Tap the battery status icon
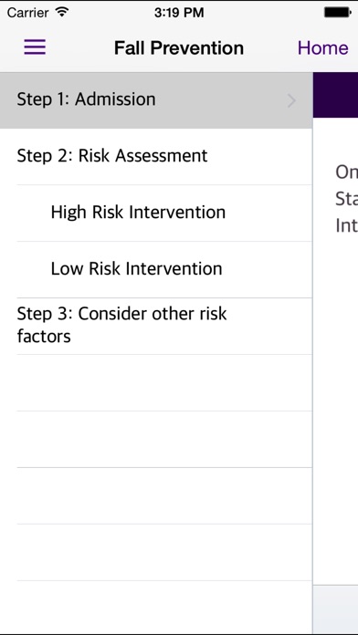This screenshot has width=358, height=635. click(338, 13)
